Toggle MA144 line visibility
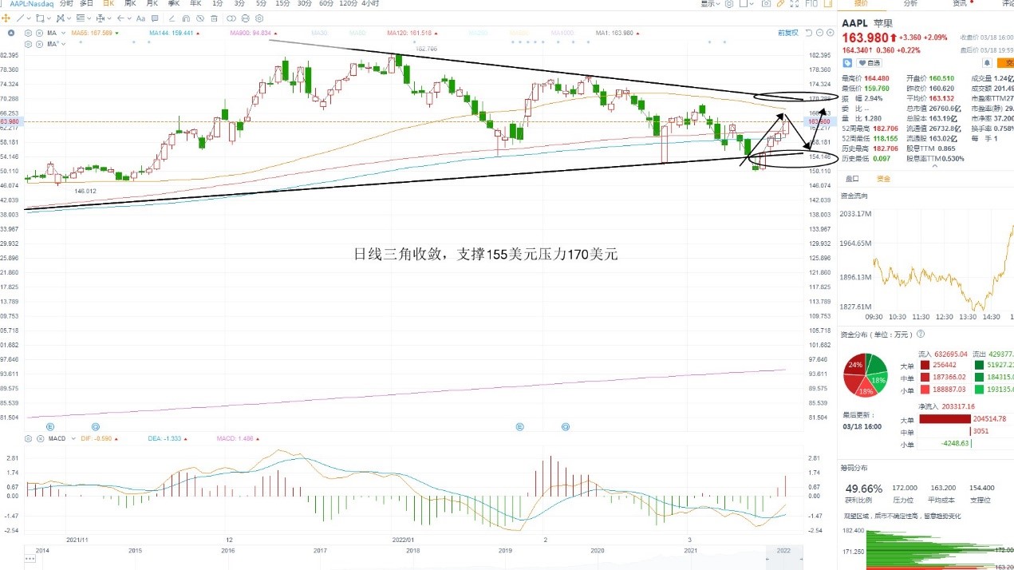1014x570 pixels. (170, 33)
